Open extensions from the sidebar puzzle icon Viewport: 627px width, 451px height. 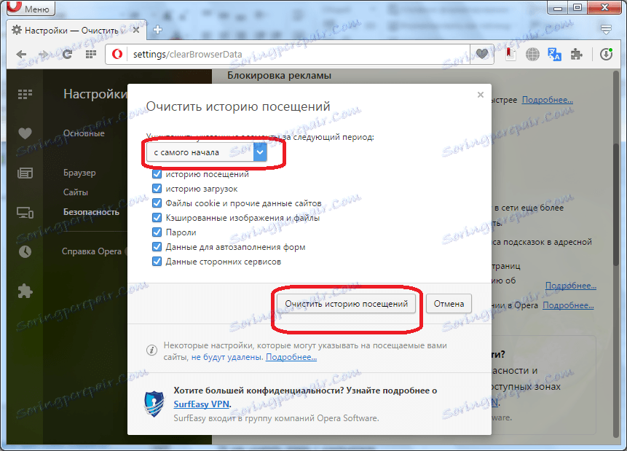(x=25, y=291)
